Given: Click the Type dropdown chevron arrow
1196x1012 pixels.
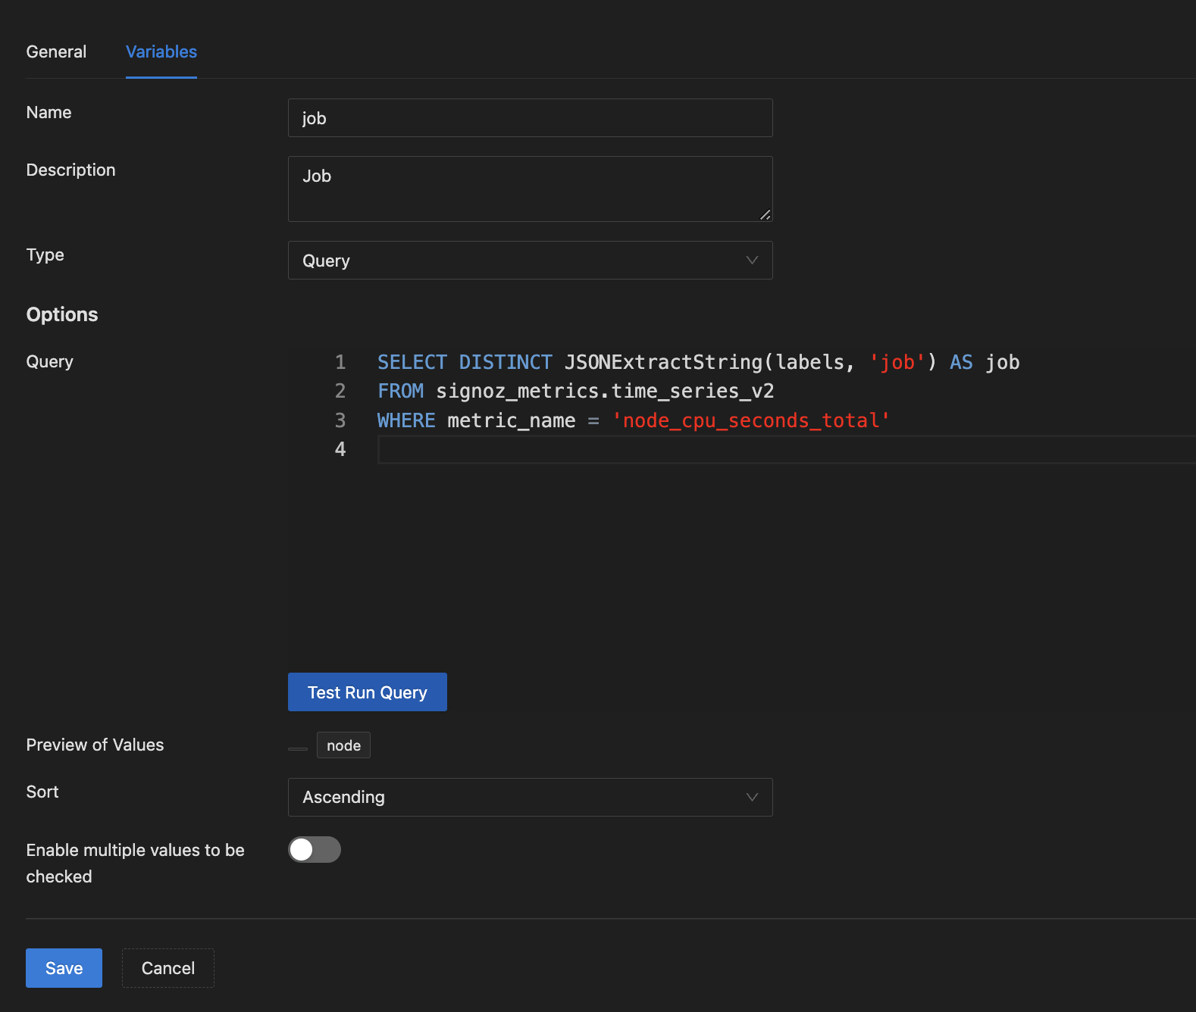Looking at the screenshot, I should coord(752,261).
